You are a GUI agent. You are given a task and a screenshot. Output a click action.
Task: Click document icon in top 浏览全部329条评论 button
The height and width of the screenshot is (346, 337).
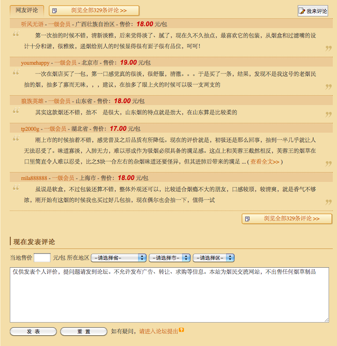[x=55, y=10]
